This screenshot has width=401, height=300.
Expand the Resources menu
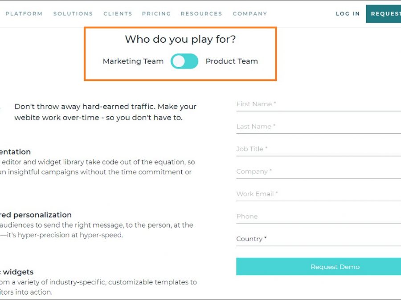pyautogui.click(x=201, y=14)
